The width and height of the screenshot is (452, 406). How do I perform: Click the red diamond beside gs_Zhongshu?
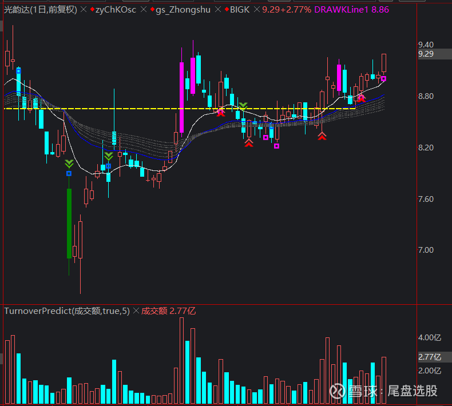[x=153, y=10]
